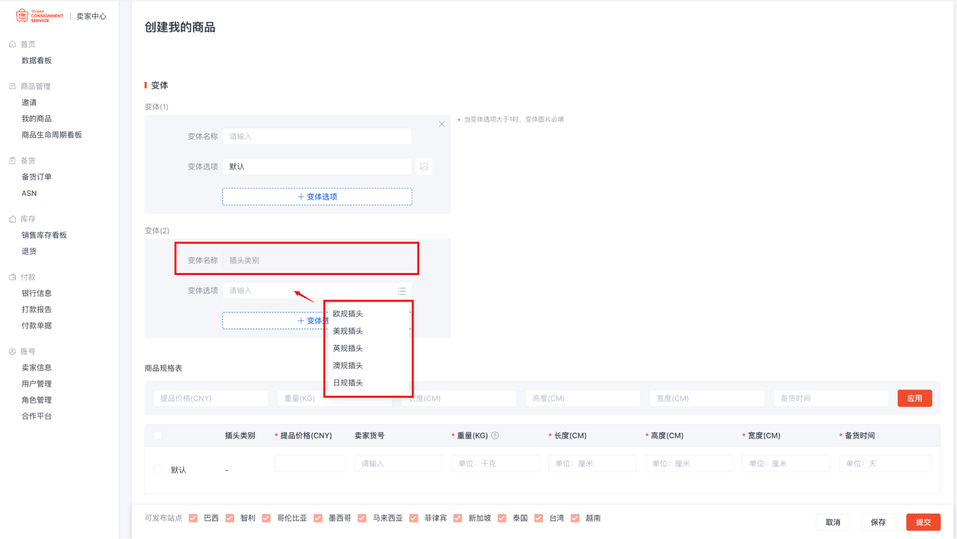The image size is (957, 539).
Task: Open the list icon in 变体选项 field
Action: (x=402, y=291)
